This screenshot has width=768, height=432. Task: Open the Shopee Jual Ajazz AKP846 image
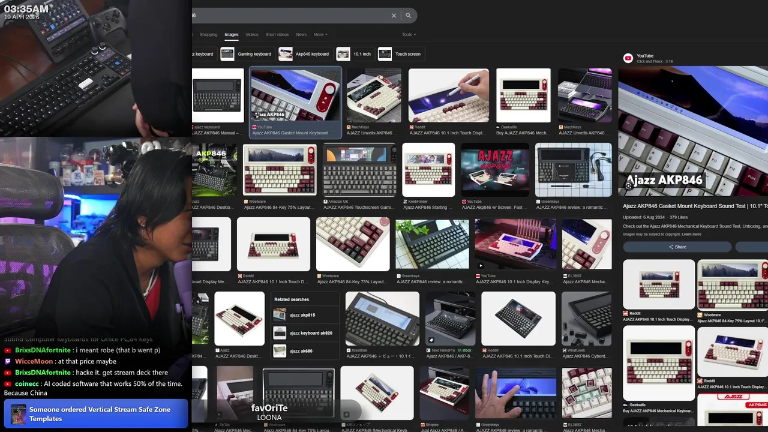444,393
